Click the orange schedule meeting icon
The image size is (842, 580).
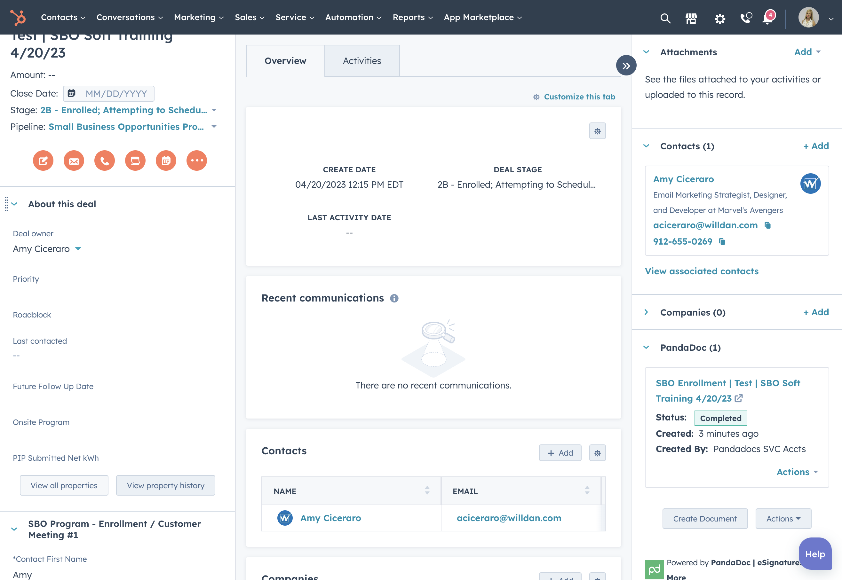click(166, 160)
